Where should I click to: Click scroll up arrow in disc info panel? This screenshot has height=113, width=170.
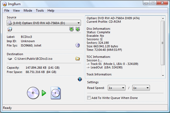tap(163, 18)
